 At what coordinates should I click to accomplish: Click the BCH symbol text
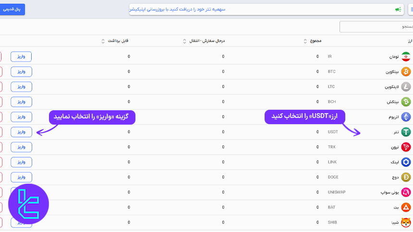(332, 102)
